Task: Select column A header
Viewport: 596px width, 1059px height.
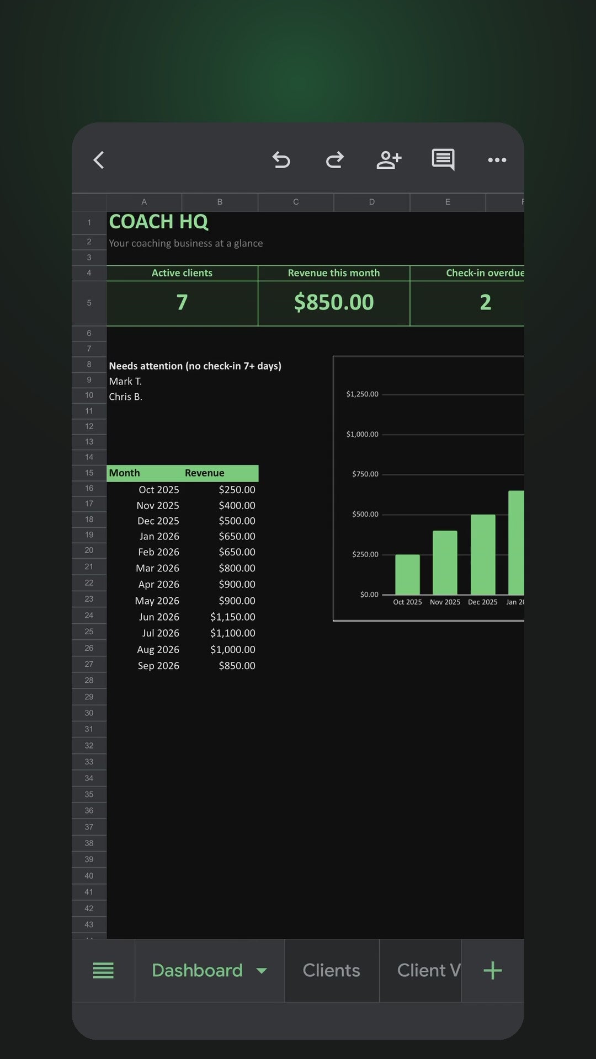Action: pyautogui.click(x=144, y=202)
